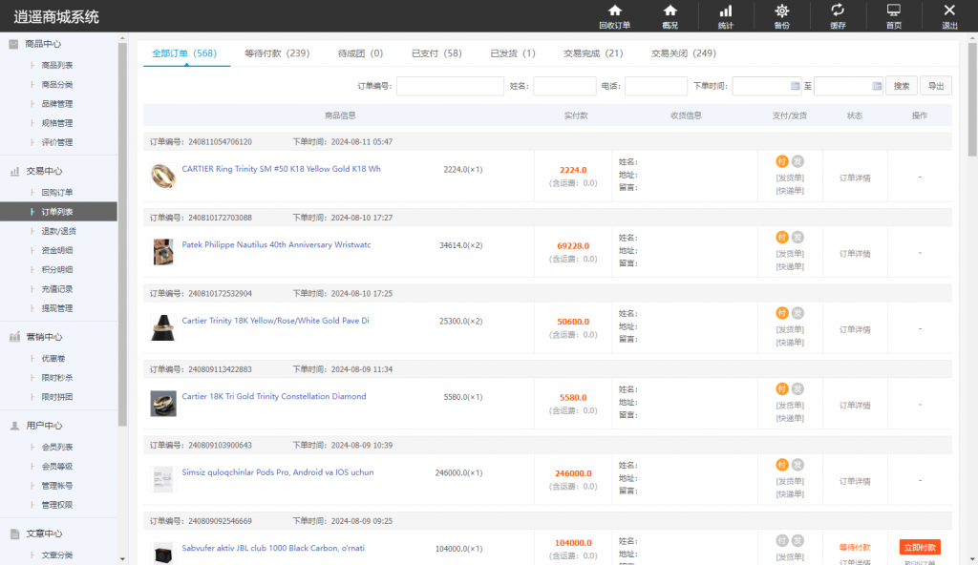Open the end date calendar picker icon
The height and width of the screenshot is (565, 978).
pos(877,86)
